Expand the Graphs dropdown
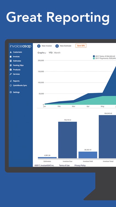The height and width of the screenshot is (207, 116). (x=42, y=53)
